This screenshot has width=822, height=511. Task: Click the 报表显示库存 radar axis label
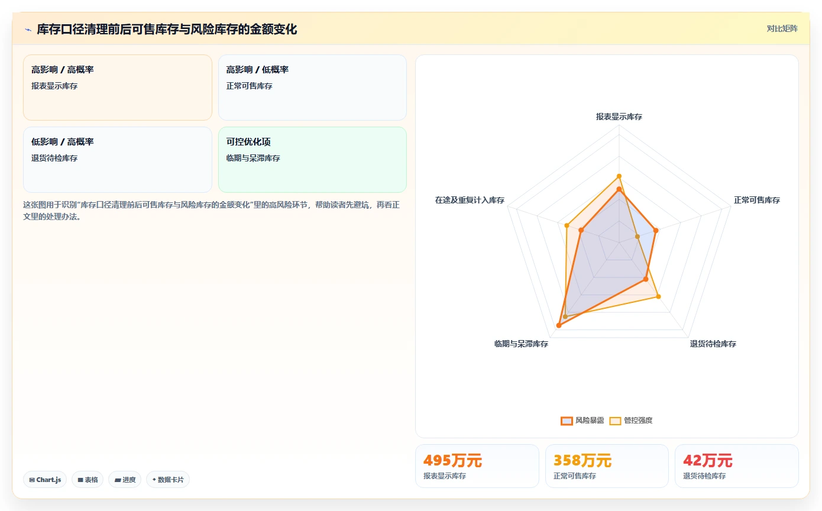619,117
